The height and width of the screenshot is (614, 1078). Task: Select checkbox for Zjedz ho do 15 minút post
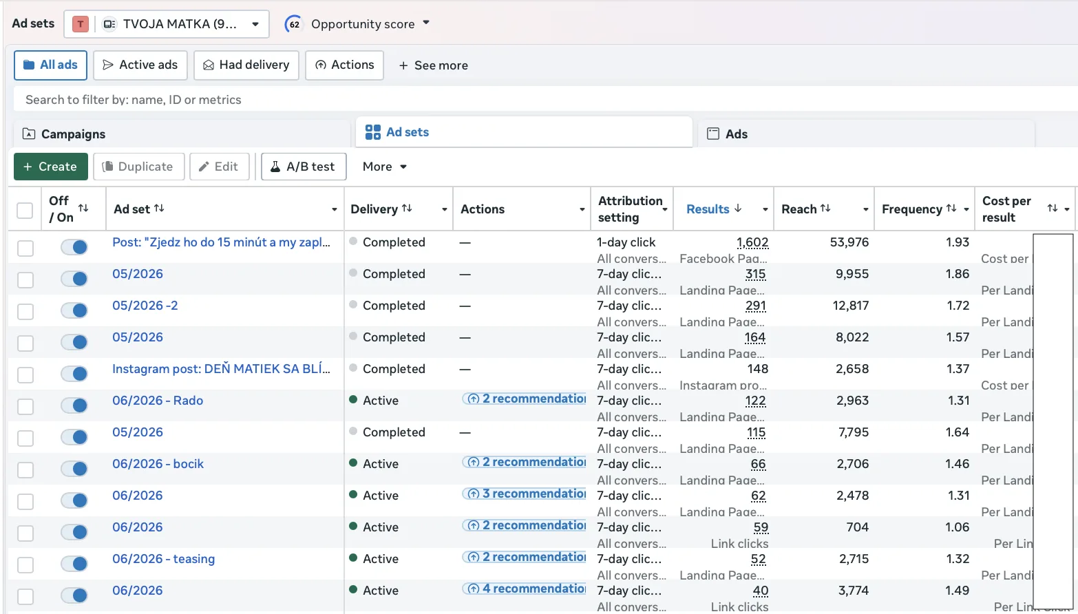[25, 248]
